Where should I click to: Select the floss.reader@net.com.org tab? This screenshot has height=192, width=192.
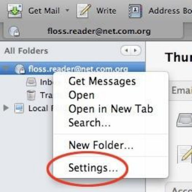click(93, 31)
